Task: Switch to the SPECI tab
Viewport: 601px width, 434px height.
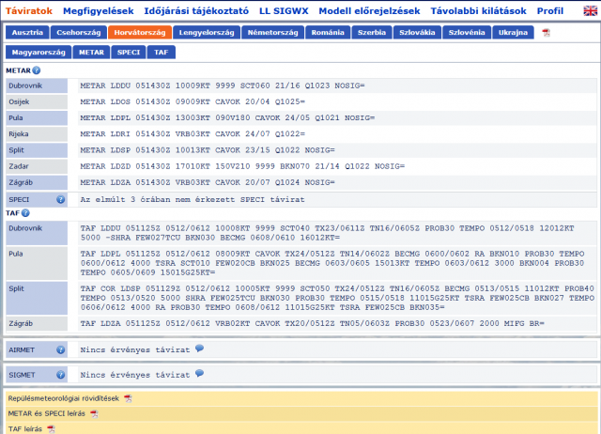Action: click(129, 53)
